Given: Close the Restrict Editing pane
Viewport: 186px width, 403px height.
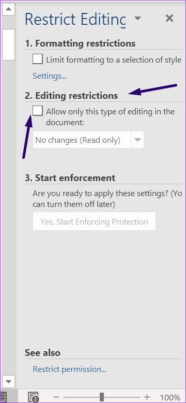Looking at the screenshot, I should click(169, 18).
